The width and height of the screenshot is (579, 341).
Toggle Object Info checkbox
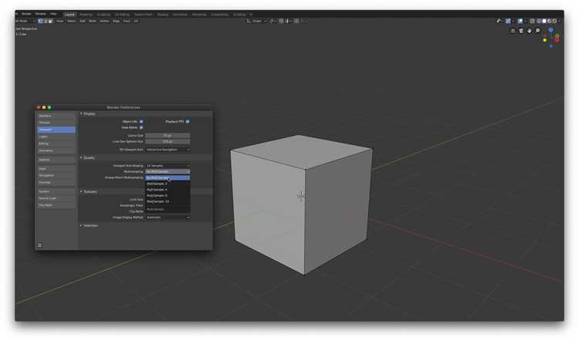[x=141, y=121]
